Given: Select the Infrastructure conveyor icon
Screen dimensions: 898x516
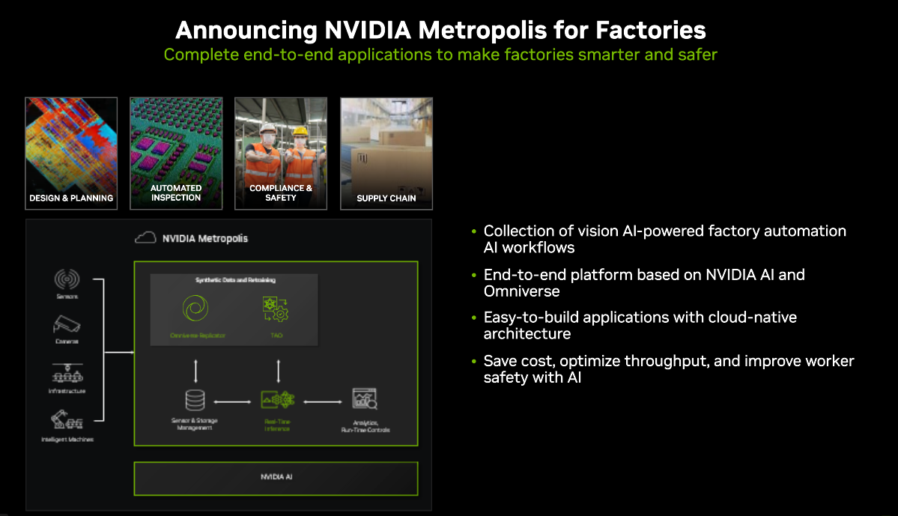Looking at the screenshot, I should (67, 373).
